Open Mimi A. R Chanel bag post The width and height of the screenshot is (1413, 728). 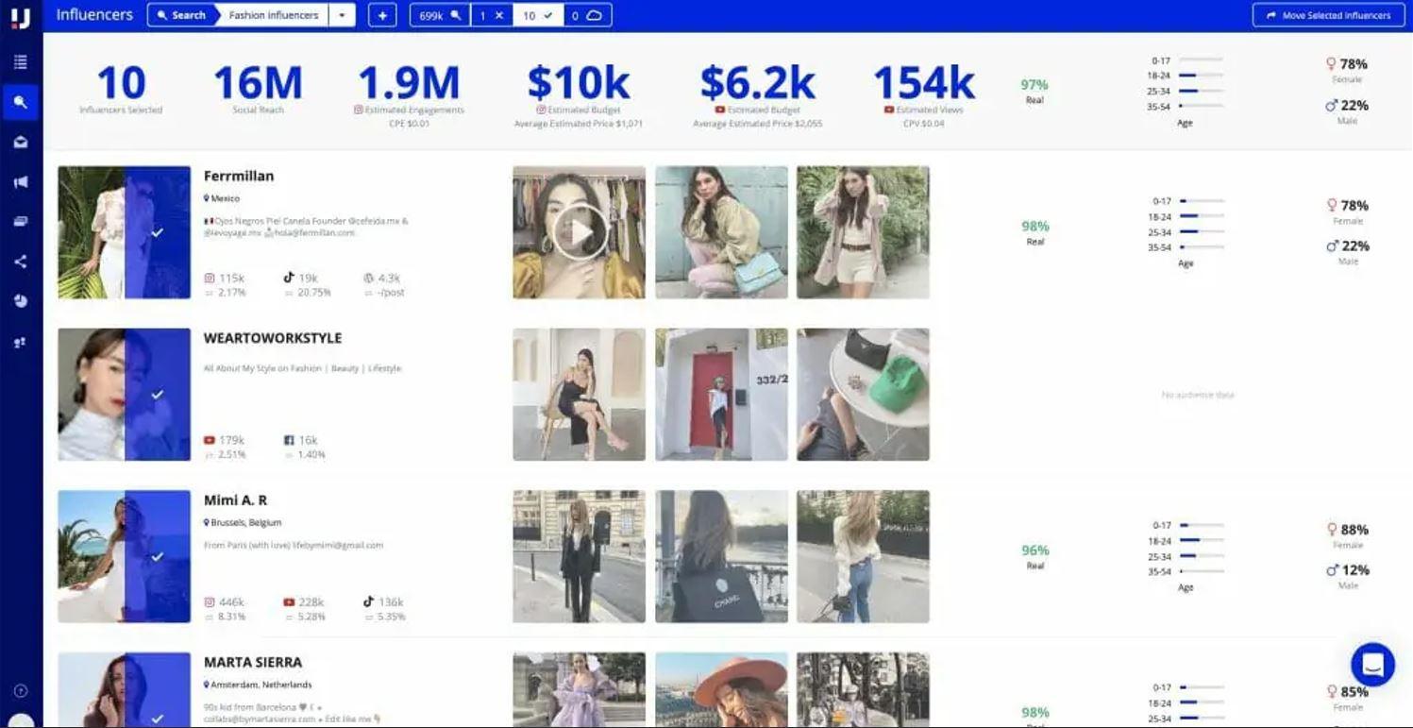click(721, 556)
